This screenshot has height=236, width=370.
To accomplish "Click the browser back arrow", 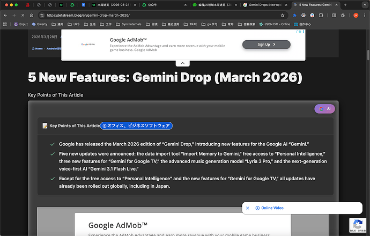I will [6, 16].
